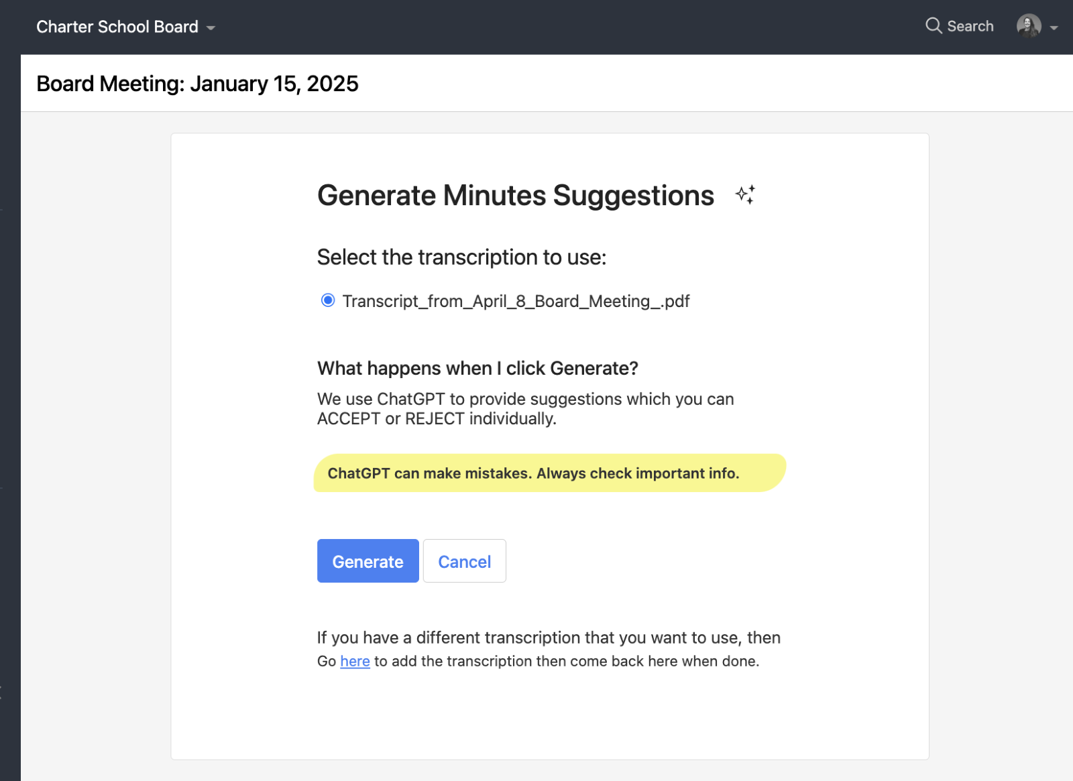Click the blue Generate button
Image resolution: width=1073 pixels, height=781 pixels.
pos(368,561)
